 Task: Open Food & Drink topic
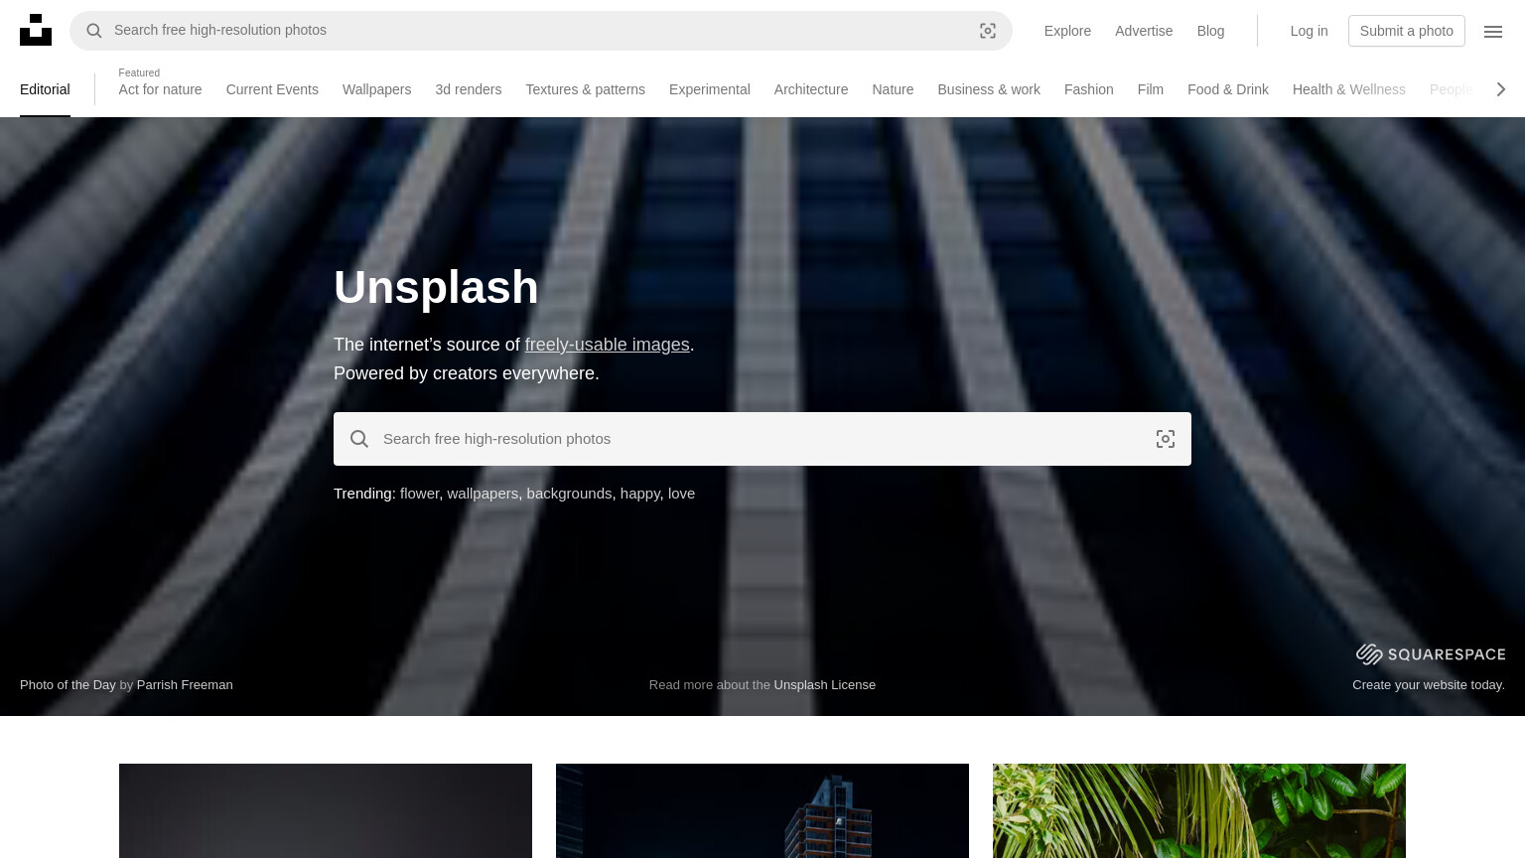click(x=1227, y=89)
